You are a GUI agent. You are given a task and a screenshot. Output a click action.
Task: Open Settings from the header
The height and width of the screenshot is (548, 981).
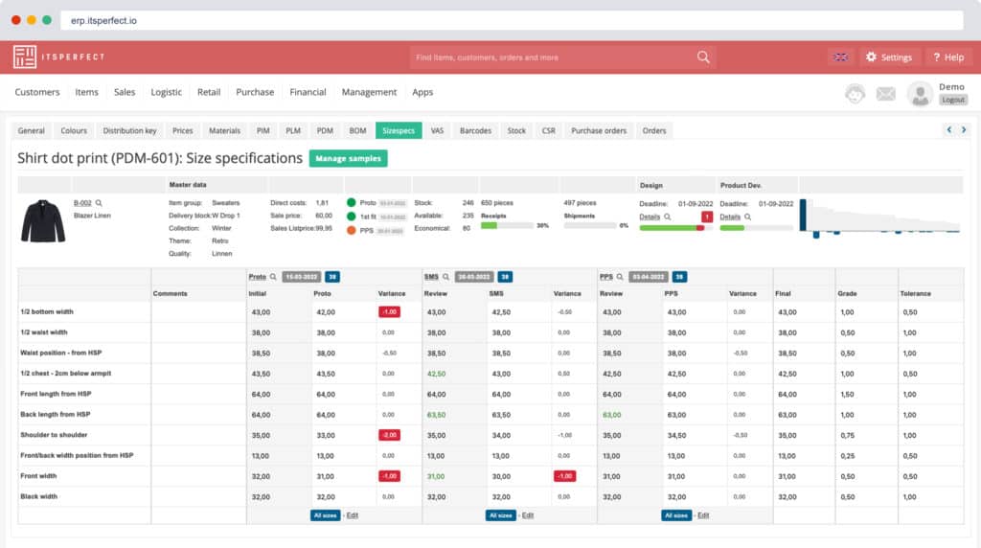888,57
